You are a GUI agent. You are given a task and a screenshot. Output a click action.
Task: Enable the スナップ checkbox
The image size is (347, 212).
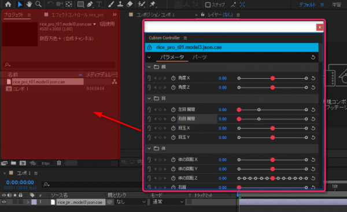point(208,5)
